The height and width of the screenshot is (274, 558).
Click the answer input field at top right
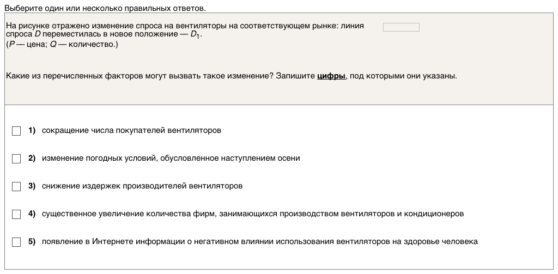coord(401,27)
